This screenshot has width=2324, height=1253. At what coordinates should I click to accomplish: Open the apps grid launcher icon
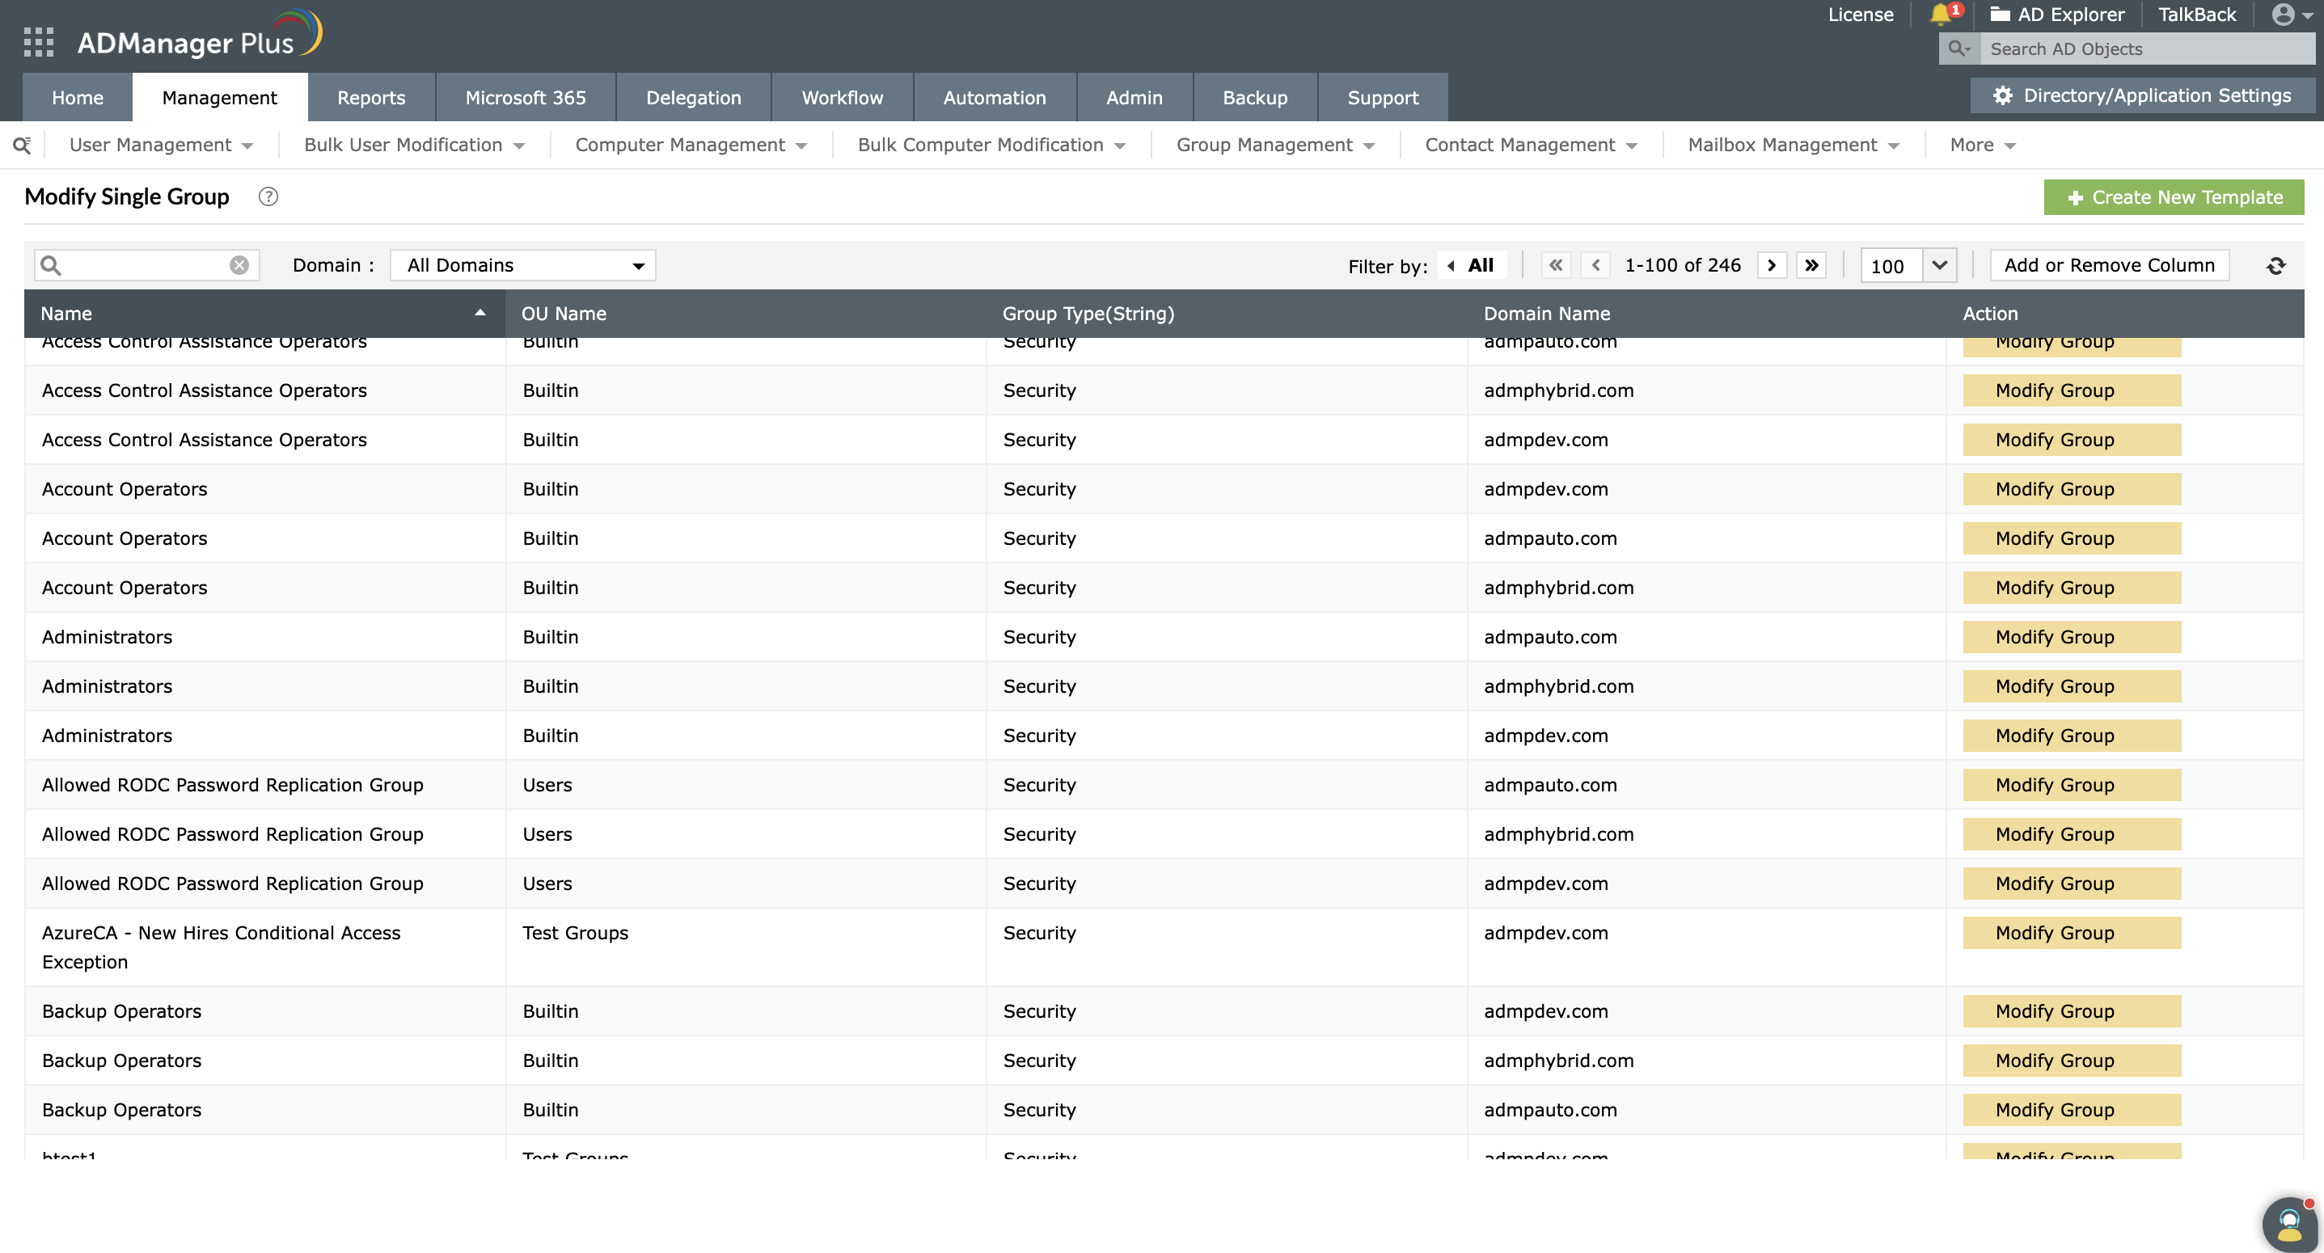click(38, 41)
